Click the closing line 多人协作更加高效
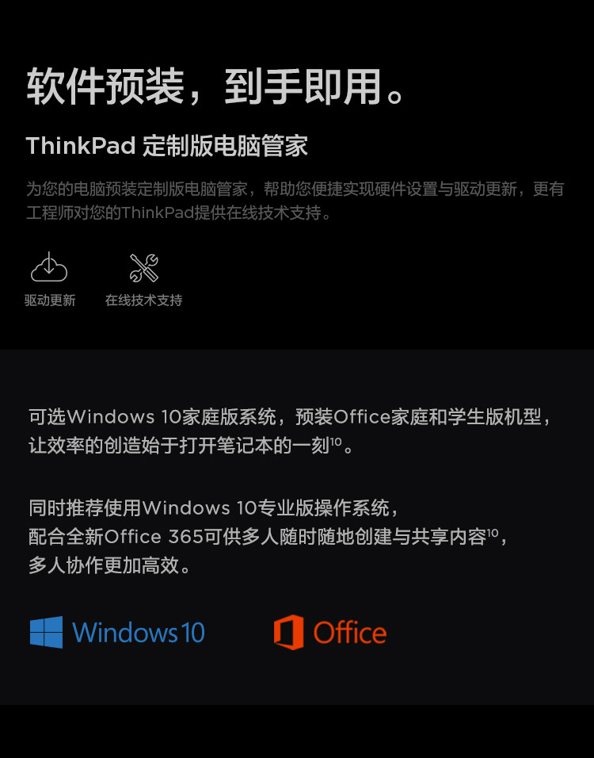Image resolution: width=594 pixels, height=758 pixels. click(109, 565)
